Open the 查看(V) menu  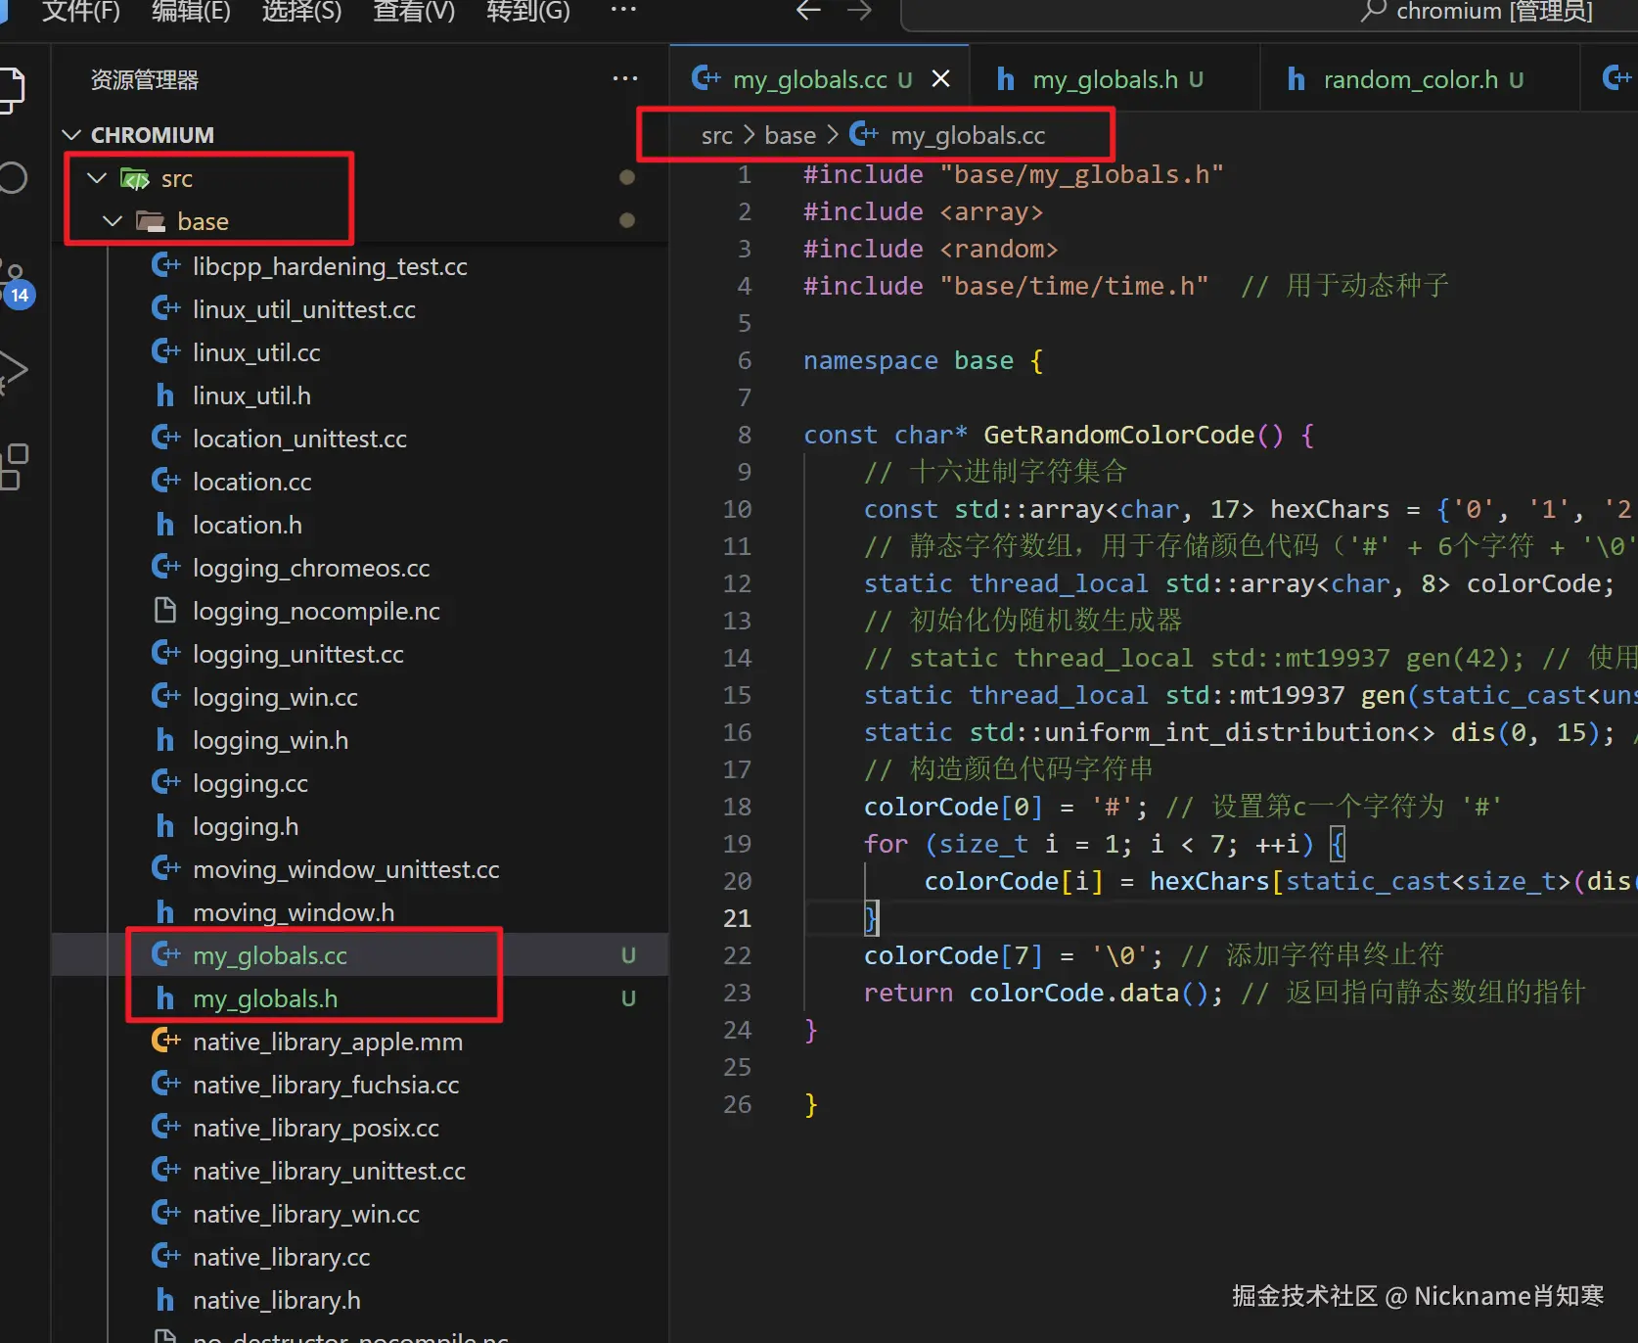(x=414, y=11)
